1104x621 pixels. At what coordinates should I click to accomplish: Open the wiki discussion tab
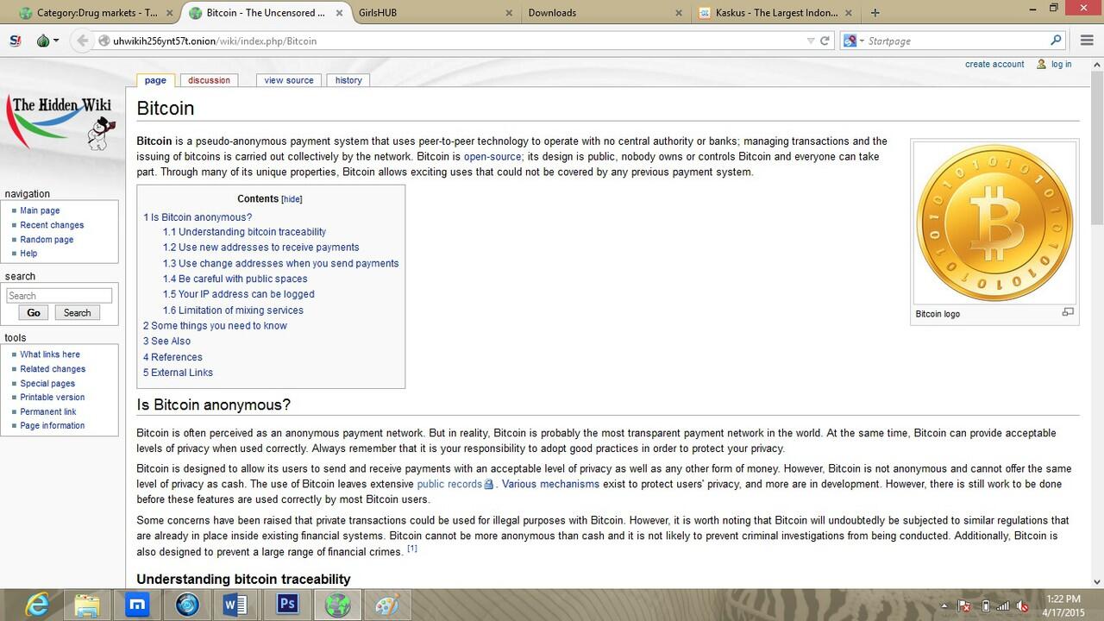pyautogui.click(x=209, y=80)
